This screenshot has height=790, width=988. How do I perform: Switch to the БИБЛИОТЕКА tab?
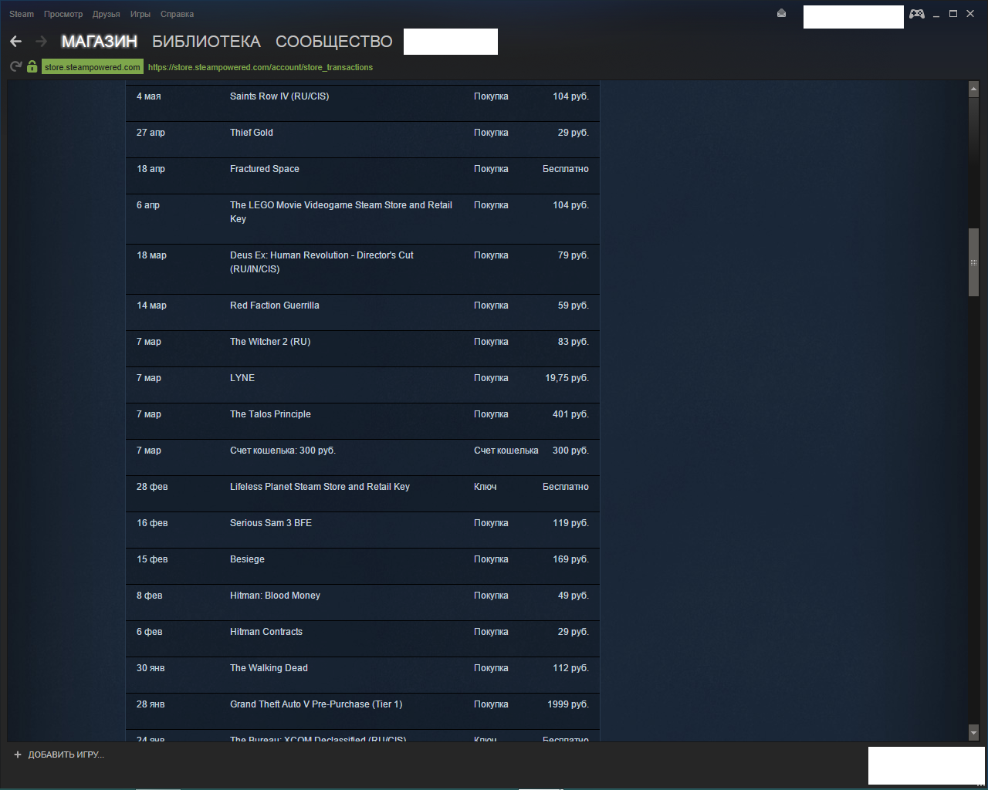pyautogui.click(x=206, y=42)
